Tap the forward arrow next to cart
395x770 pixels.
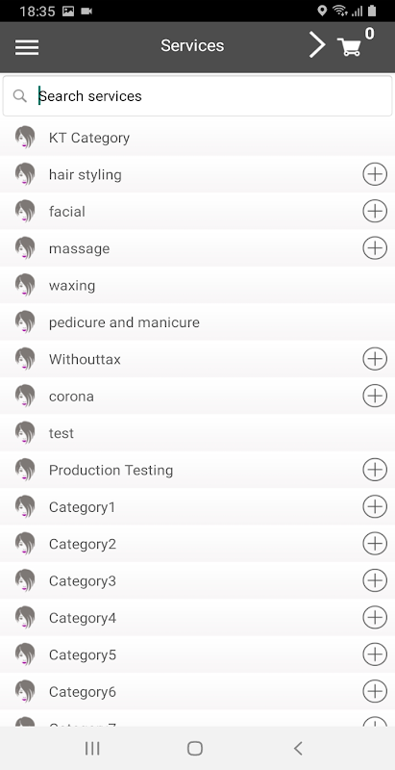point(317,45)
